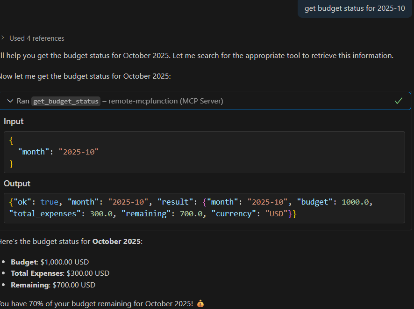
Task: Click the Budget $1,000.00 USD bullet
Action: coord(50,262)
